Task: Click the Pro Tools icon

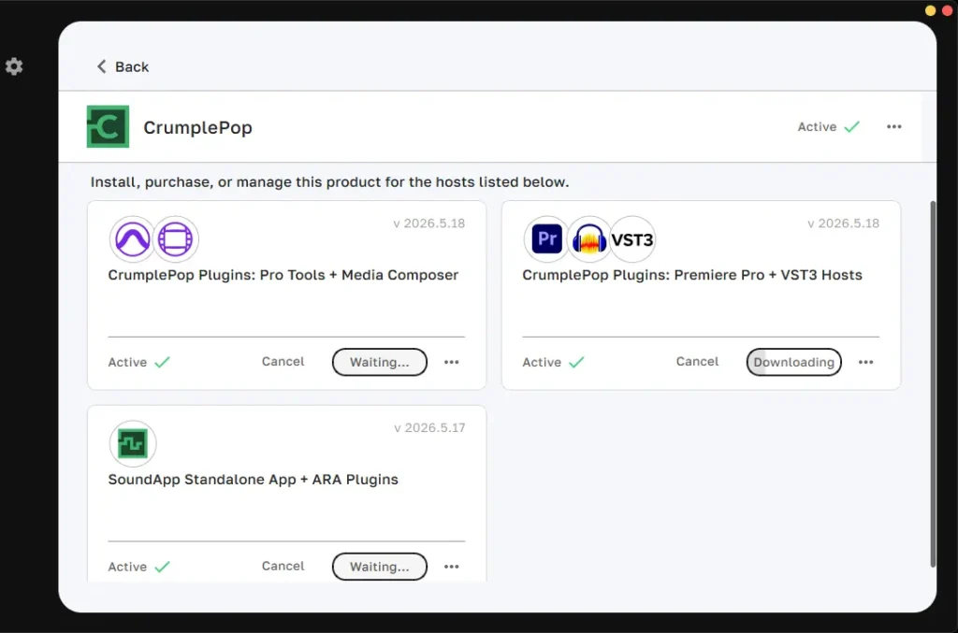Action: point(133,238)
